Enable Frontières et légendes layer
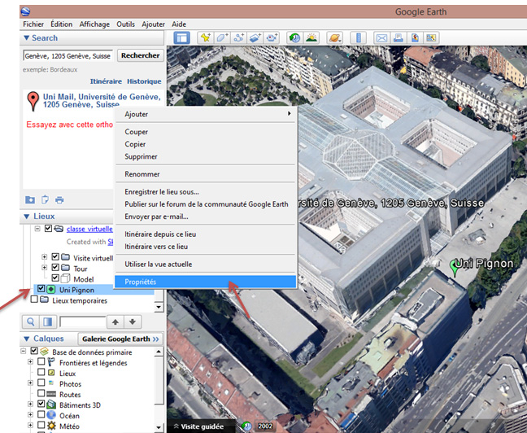Screen dimensions: 527x433 pyautogui.click(x=41, y=361)
